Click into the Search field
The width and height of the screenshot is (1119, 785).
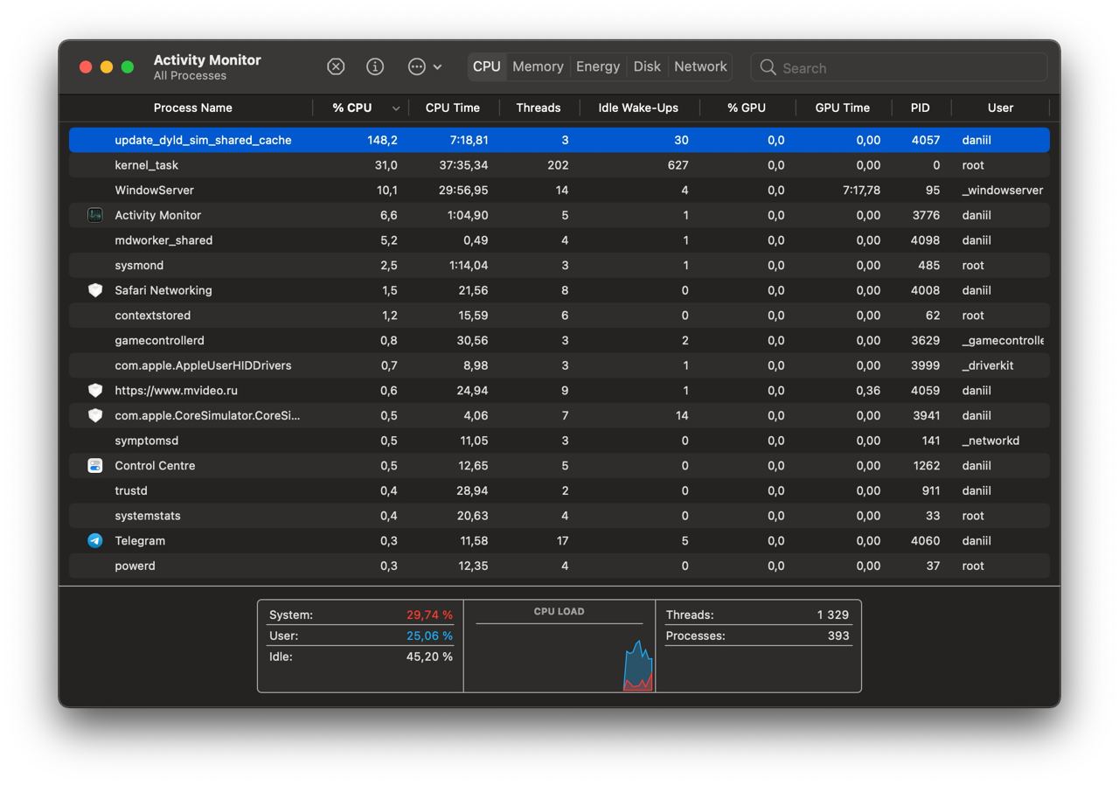coord(899,67)
